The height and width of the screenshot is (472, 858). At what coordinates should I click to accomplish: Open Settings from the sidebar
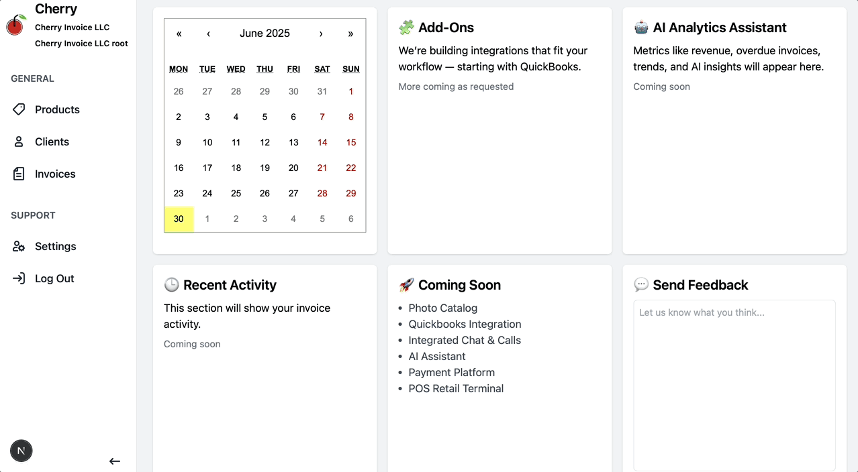[x=68, y=246]
